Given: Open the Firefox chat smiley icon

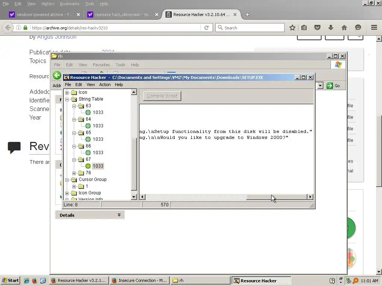Looking at the screenshot, I should tap(358, 28).
